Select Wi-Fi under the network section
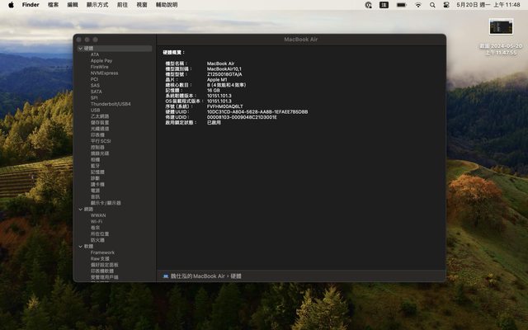The height and width of the screenshot is (330, 528). point(97,221)
